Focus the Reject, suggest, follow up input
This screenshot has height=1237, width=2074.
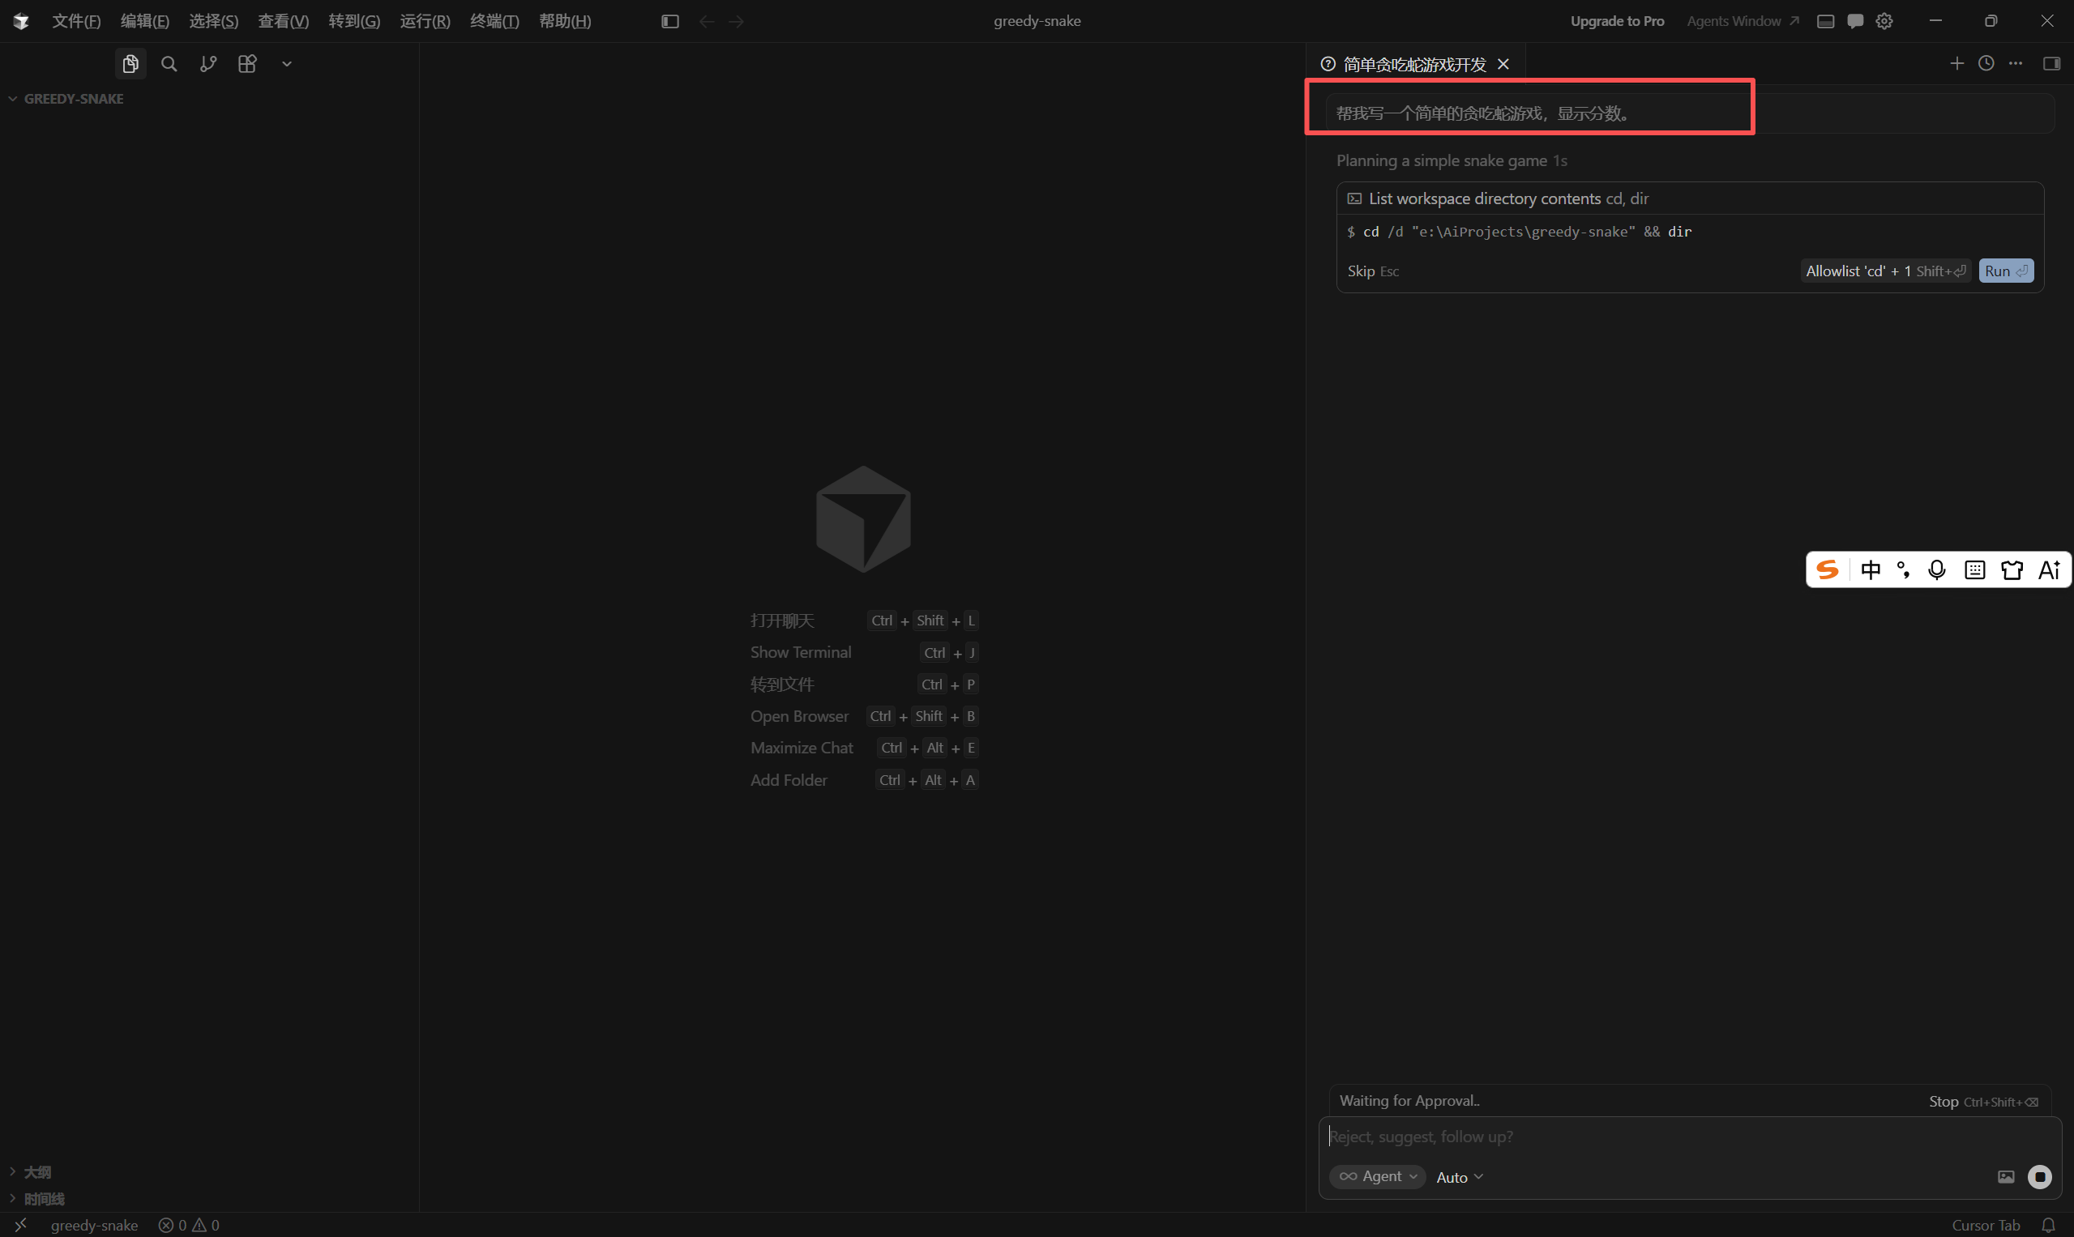coord(1689,1136)
